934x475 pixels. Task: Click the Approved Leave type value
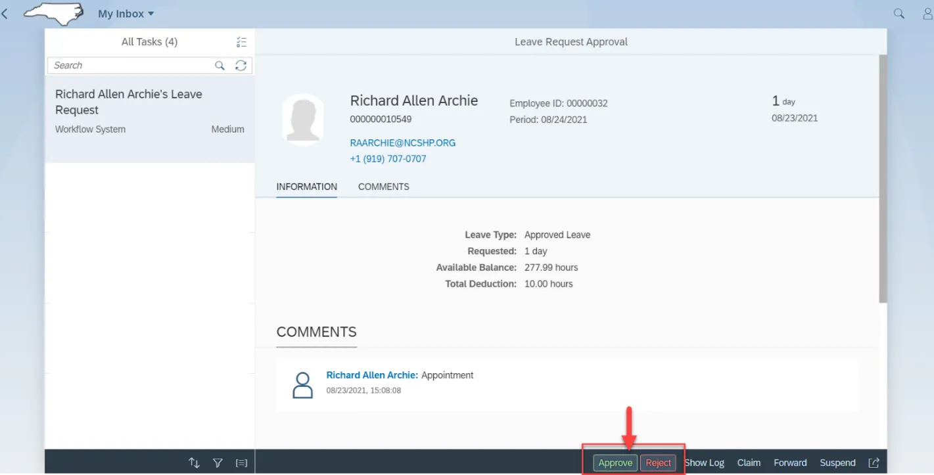tap(557, 235)
